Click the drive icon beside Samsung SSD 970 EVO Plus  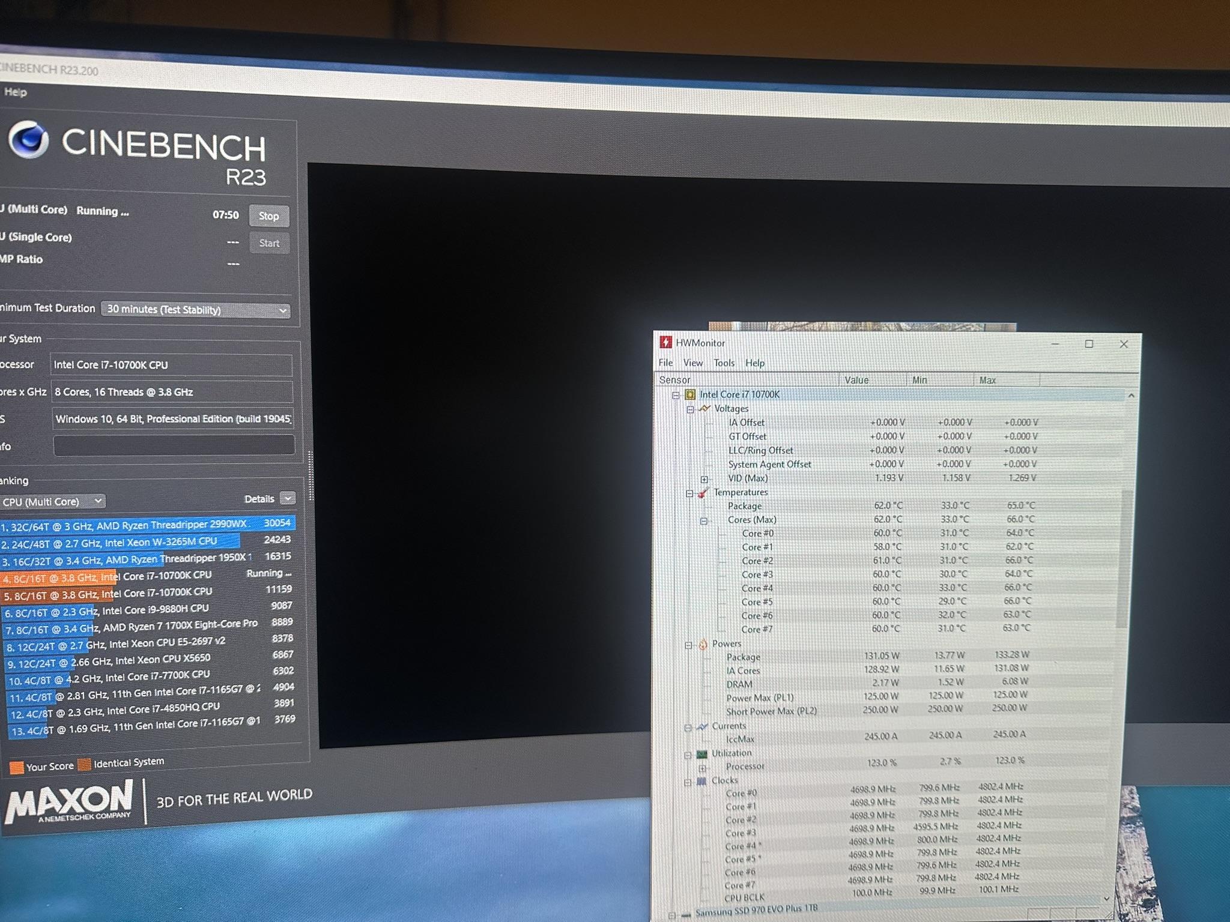click(686, 915)
